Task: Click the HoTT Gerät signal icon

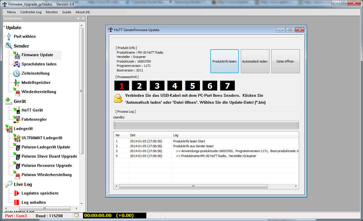Action: (17, 110)
